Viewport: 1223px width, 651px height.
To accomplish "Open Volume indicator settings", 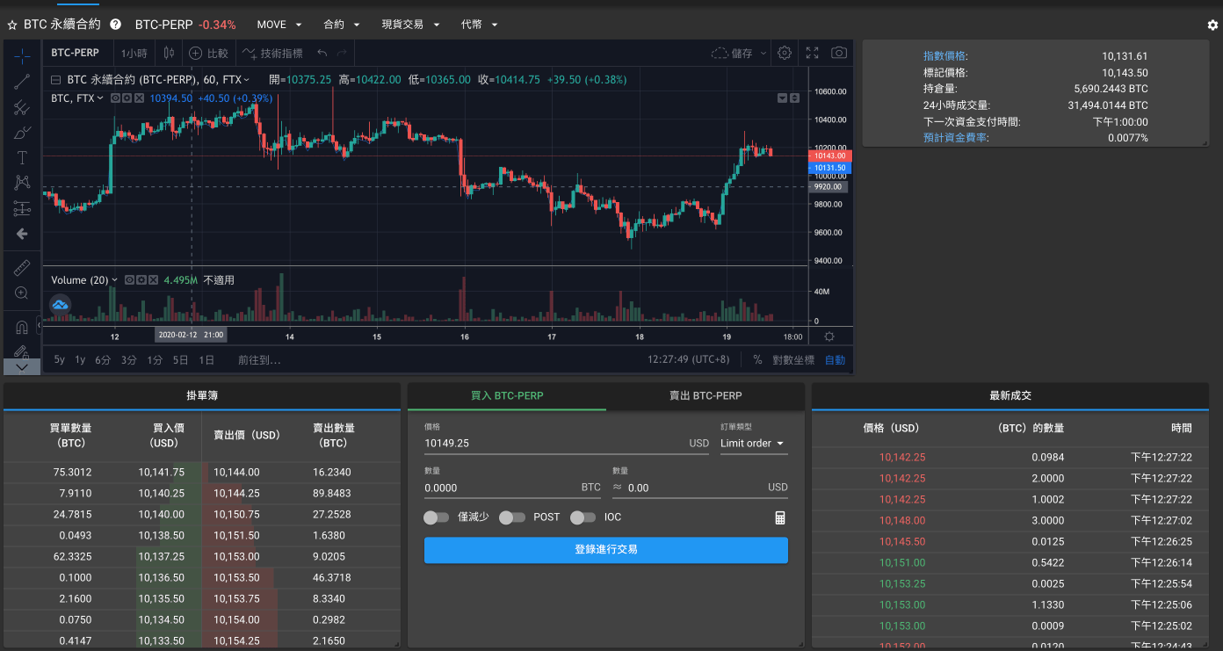I will tap(141, 280).
